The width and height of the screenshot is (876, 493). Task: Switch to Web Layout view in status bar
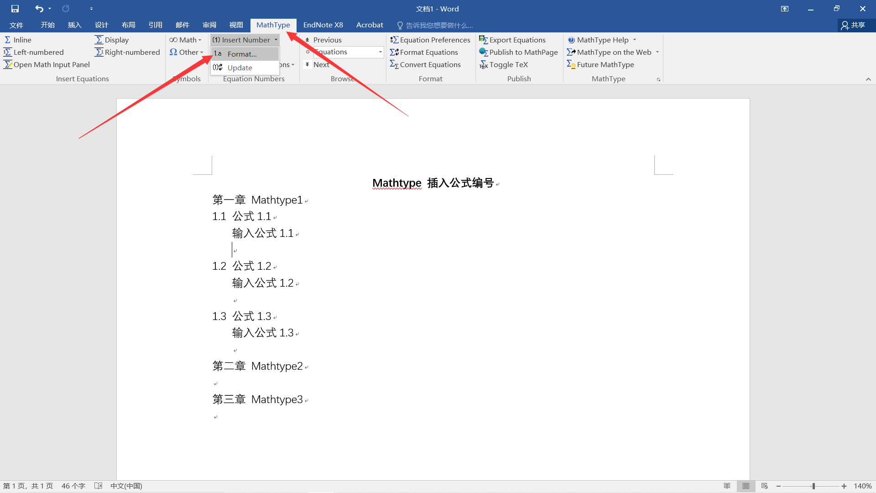(x=765, y=486)
